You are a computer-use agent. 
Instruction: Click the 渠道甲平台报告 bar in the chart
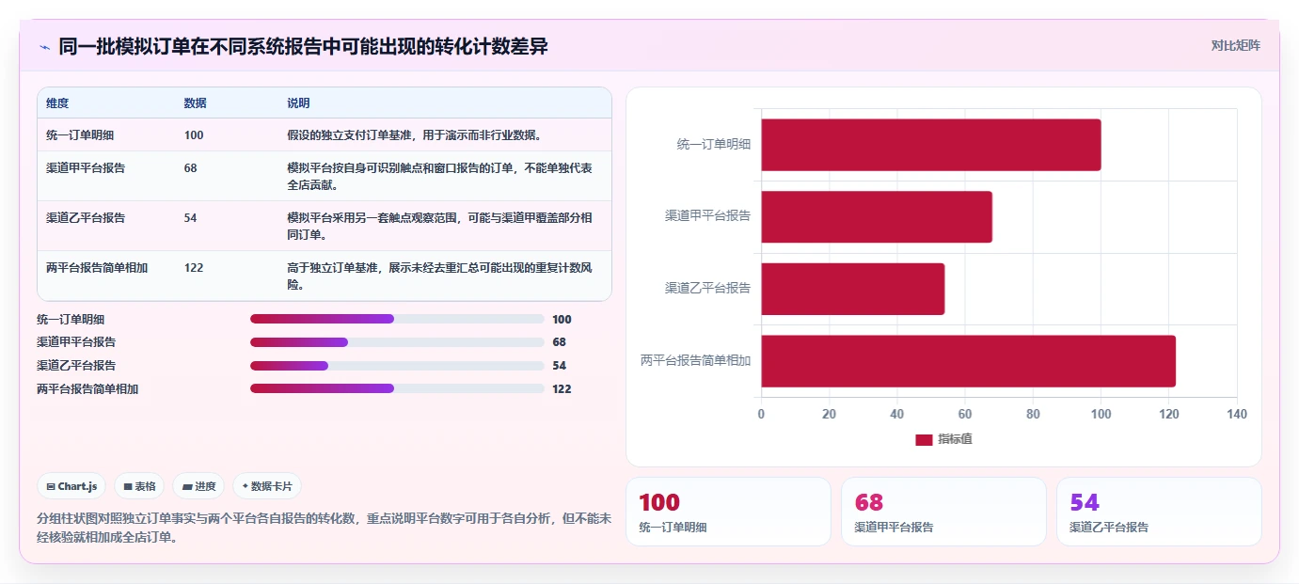pos(876,216)
